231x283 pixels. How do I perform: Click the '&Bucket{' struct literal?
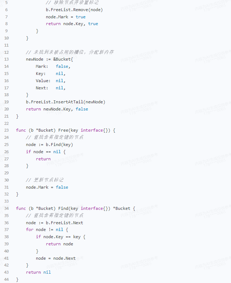[x=63, y=59]
